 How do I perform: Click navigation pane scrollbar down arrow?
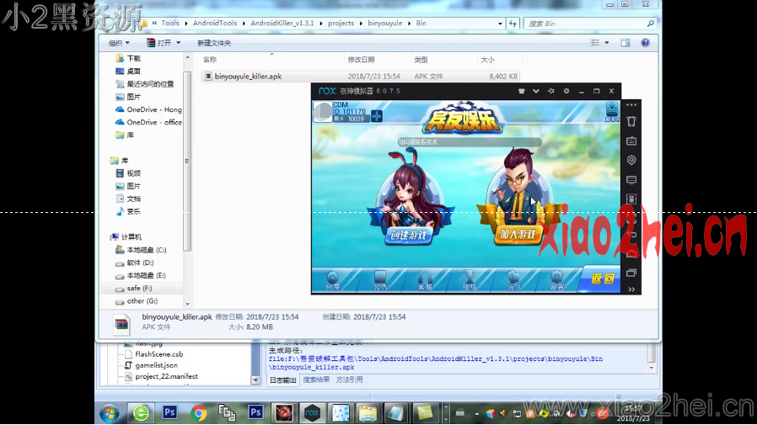click(x=188, y=304)
